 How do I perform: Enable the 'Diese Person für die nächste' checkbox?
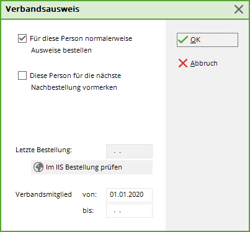pyautogui.click(x=22, y=75)
